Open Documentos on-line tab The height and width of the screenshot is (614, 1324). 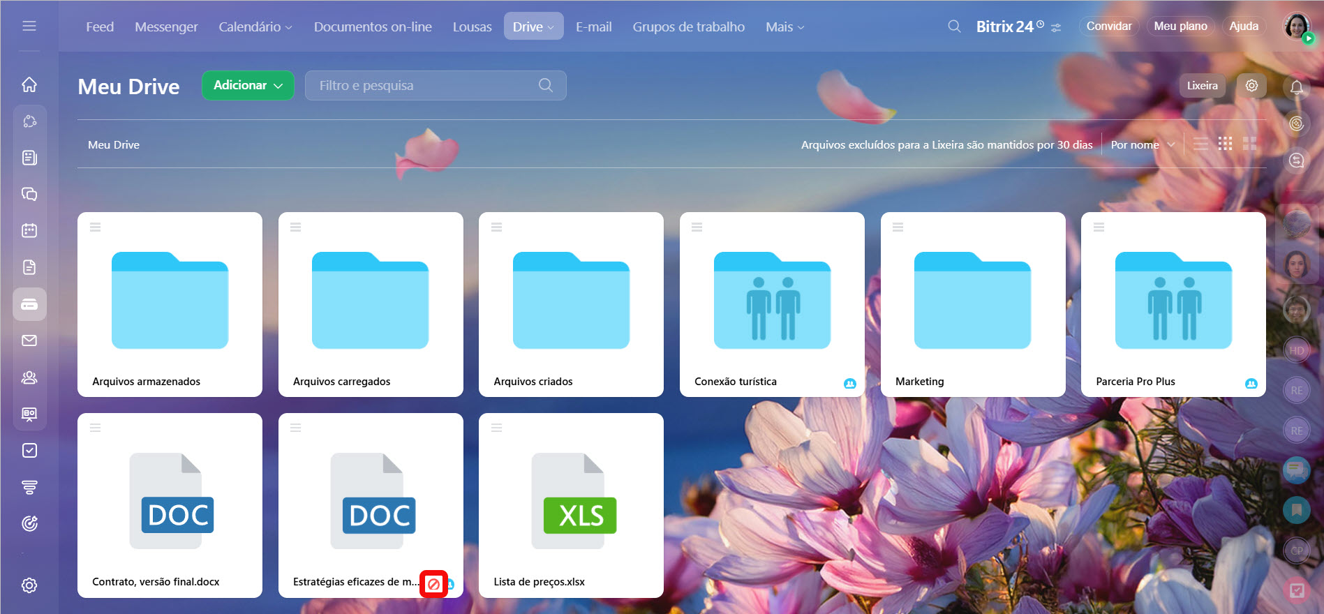(x=373, y=27)
